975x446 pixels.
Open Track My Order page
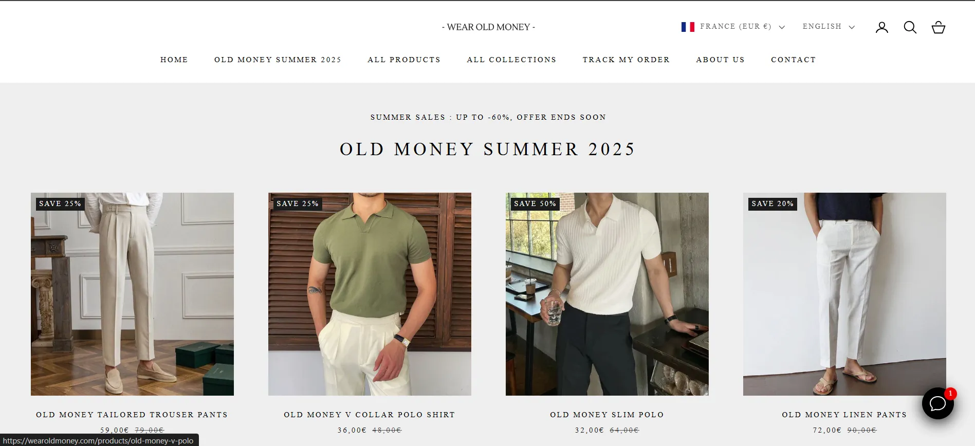626,60
